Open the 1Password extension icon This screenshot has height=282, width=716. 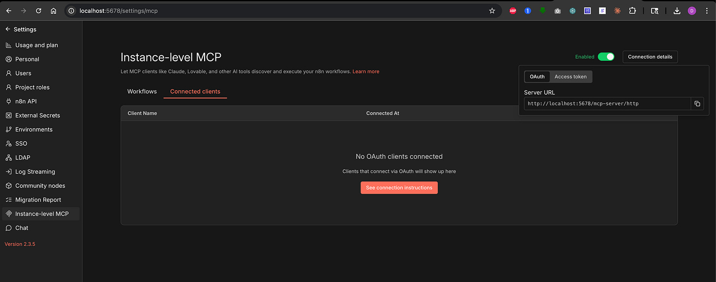528,11
